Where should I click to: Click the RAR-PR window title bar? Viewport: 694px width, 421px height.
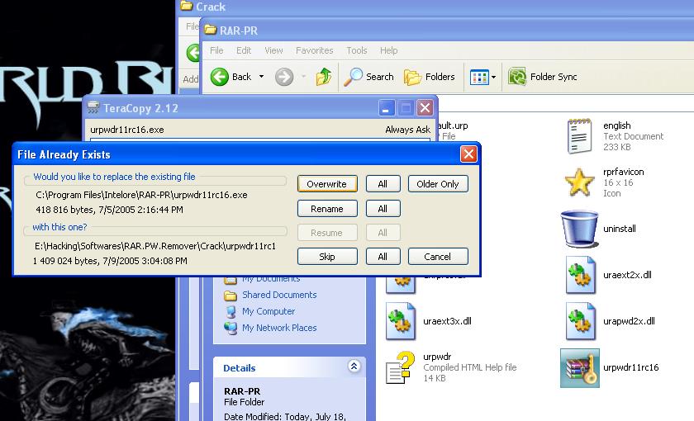click(x=447, y=31)
